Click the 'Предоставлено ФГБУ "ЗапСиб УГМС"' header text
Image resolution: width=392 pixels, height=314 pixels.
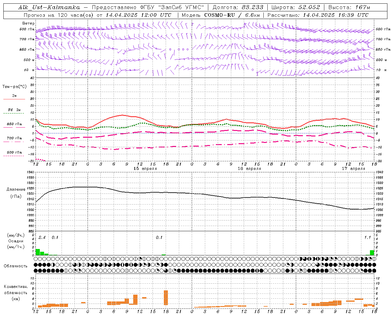tap(148, 7)
